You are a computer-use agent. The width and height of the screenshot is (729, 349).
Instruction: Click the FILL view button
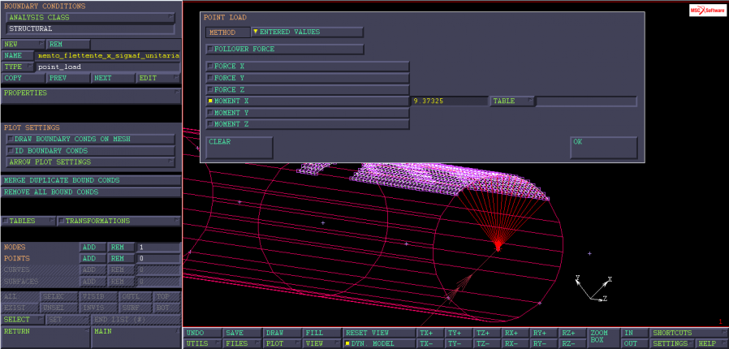[x=321, y=334]
